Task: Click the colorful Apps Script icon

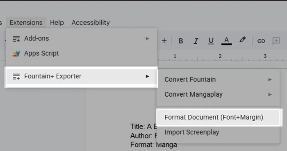Action: (16, 53)
